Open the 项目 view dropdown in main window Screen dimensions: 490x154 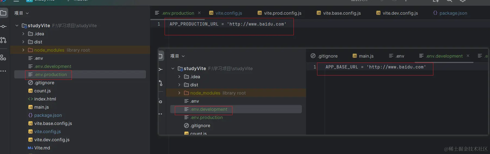coord(22,13)
